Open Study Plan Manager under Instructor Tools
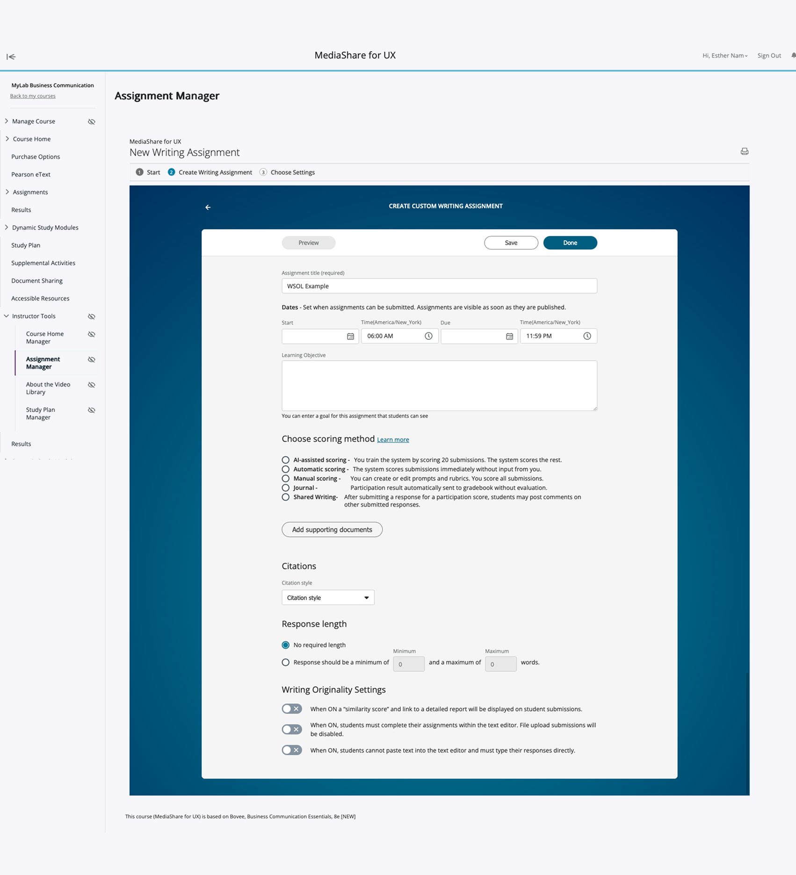Screen dimensions: 796x875 [40, 414]
